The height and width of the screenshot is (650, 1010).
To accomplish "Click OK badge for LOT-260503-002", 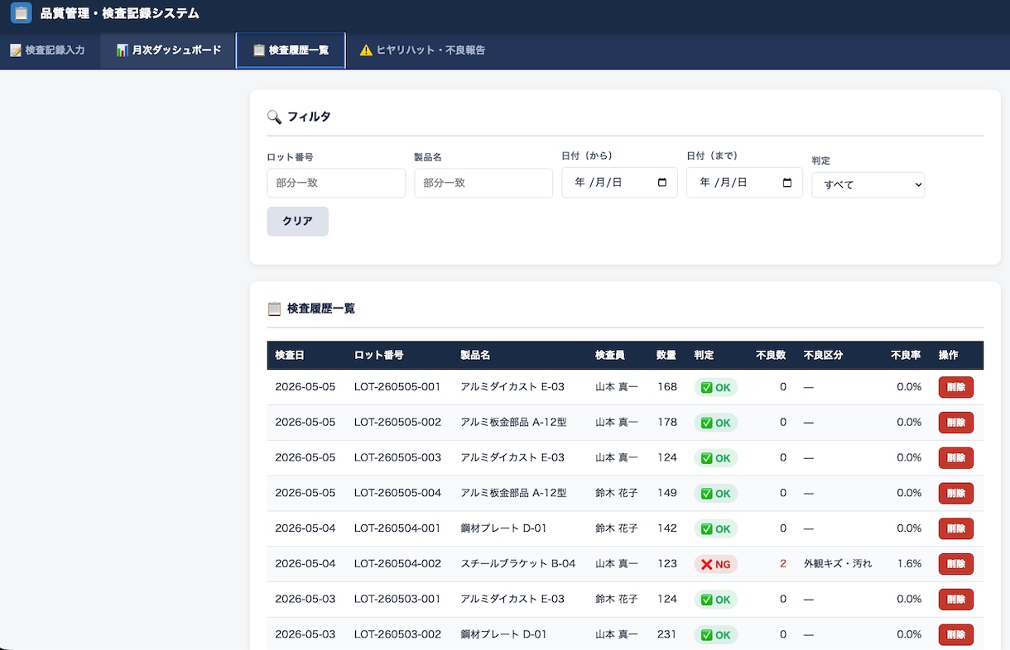I will click(x=715, y=635).
